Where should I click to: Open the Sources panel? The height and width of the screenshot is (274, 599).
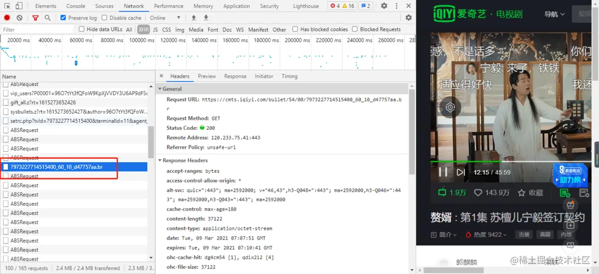click(104, 6)
